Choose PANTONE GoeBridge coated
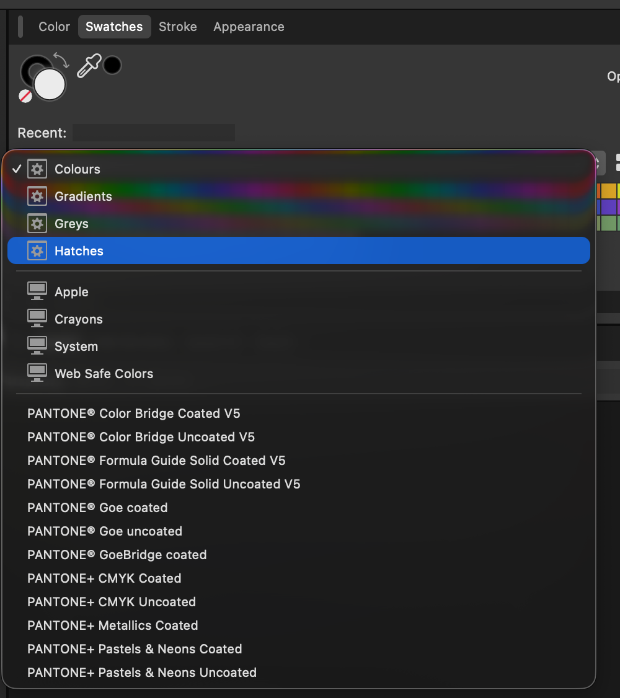Screen dimensions: 620x698 [x=299, y=555]
